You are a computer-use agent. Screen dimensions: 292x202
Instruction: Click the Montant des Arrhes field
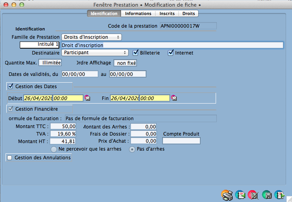pyautogui.click(x=144, y=126)
